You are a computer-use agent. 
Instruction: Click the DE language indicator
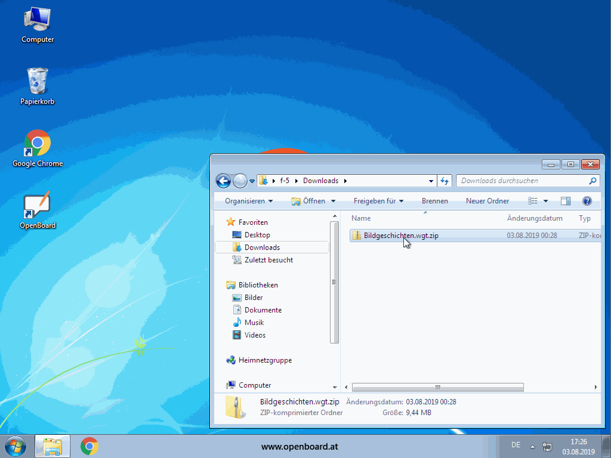[516, 445]
